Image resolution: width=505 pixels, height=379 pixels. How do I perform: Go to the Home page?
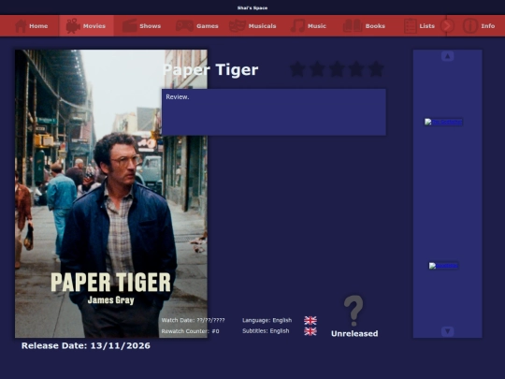[x=32, y=26]
